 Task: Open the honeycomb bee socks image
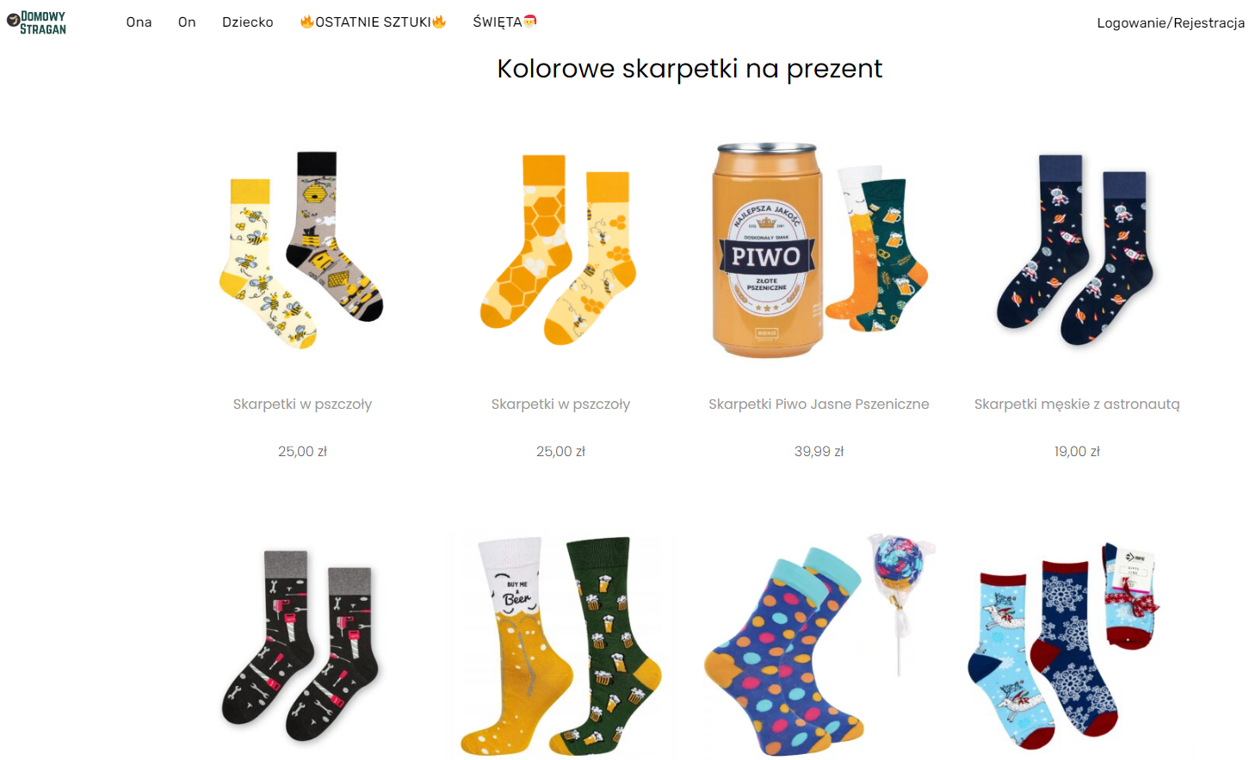tap(560, 250)
